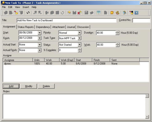Click into the Control No. field
The width and height of the screenshot is (152, 122).
point(142,20)
